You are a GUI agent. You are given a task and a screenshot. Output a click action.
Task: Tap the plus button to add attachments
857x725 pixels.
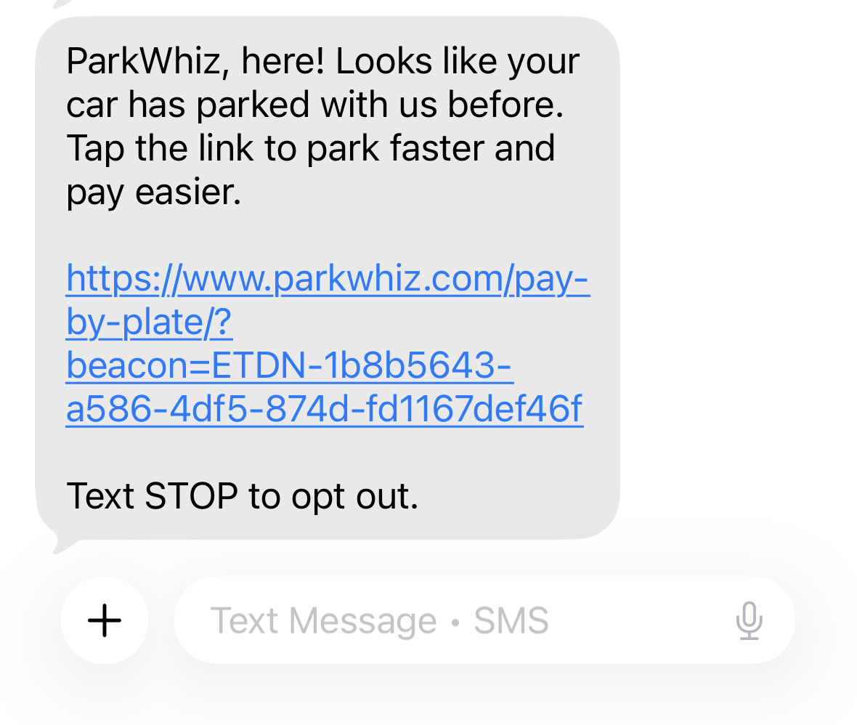(x=105, y=620)
